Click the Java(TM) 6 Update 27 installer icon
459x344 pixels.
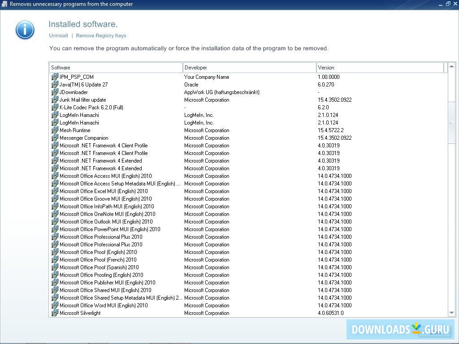(x=55, y=84)
